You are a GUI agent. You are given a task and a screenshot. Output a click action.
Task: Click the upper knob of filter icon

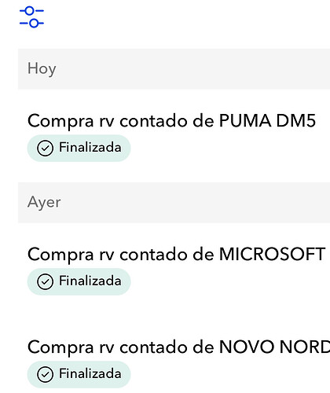[x=30, y=11]
